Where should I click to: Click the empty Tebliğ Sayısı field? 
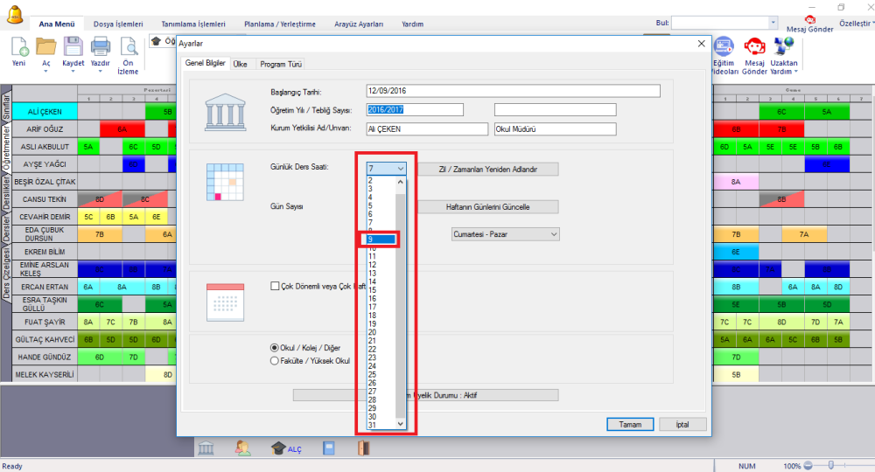pyautogui.click(x=556, y=110)
